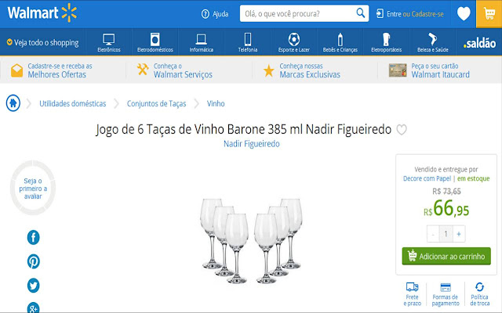Open the shopping cart icon
Image resolution: width=502 pixels, height=313 pixels.
coord(489,14)
